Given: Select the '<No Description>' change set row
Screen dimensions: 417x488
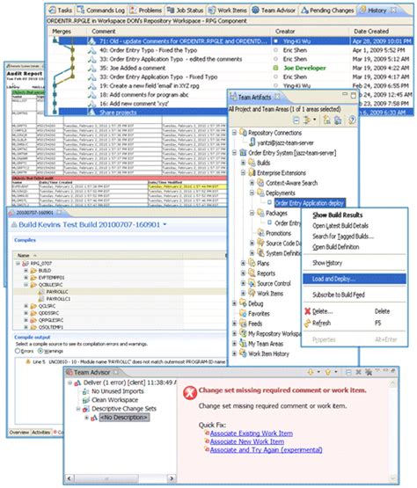Looking at the screenshot, I should point(124,418).
